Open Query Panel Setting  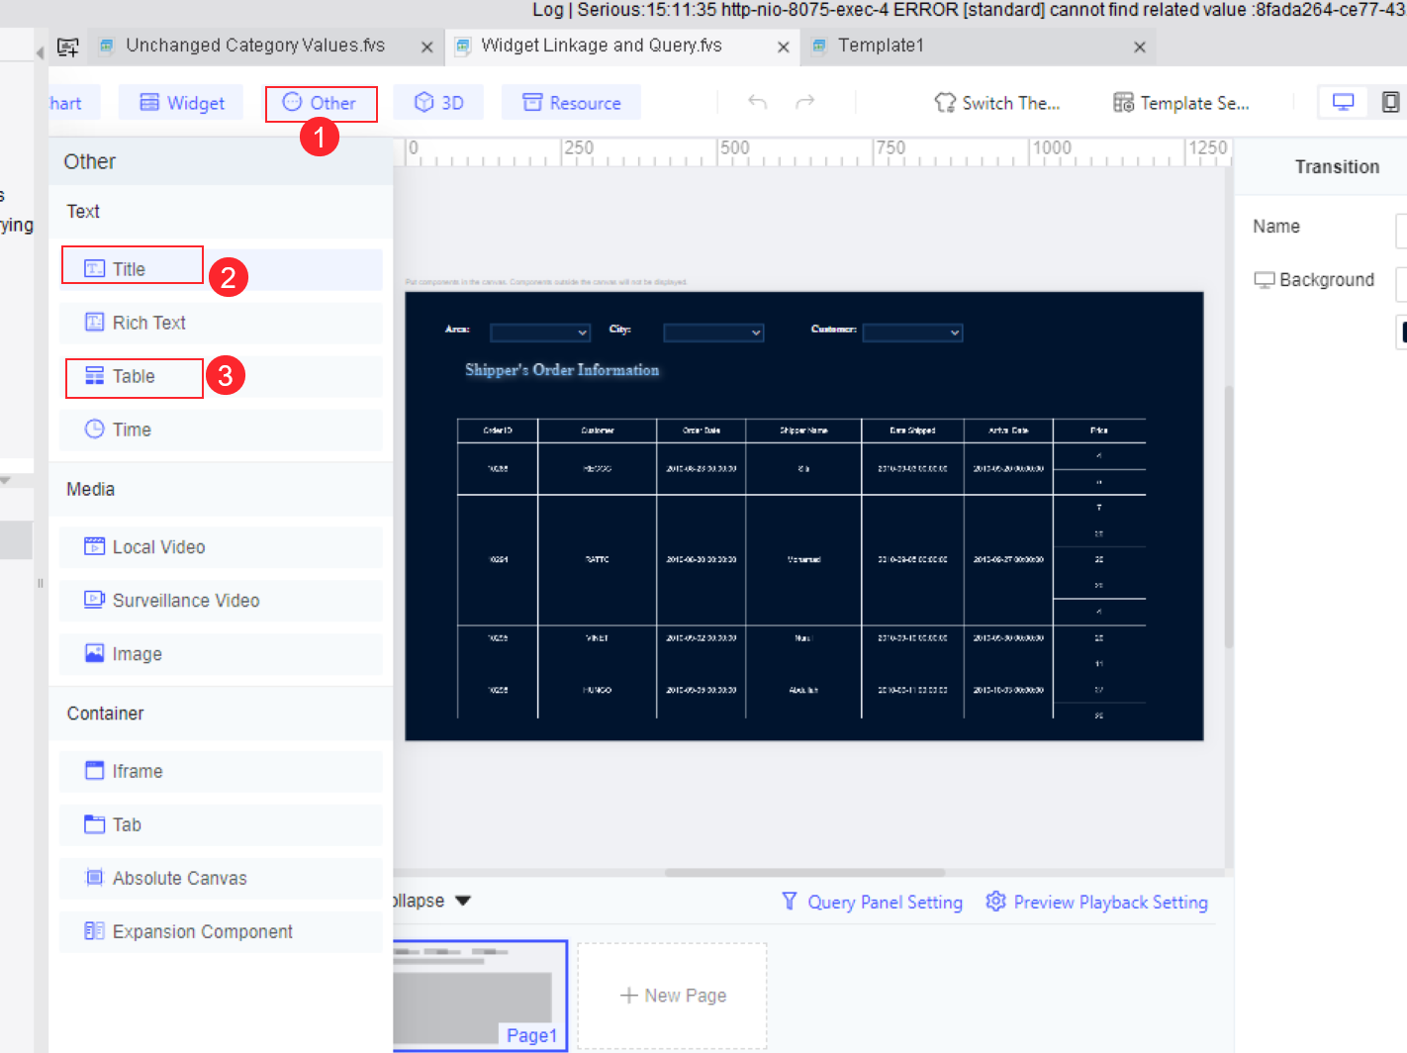872,902
